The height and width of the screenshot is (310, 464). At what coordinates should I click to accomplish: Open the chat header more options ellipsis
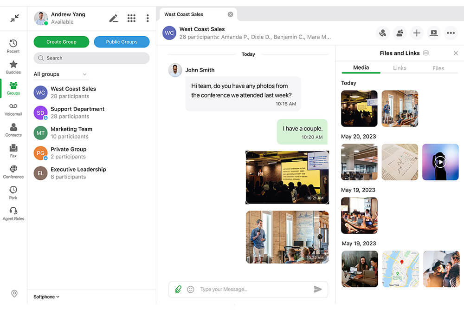451,33
